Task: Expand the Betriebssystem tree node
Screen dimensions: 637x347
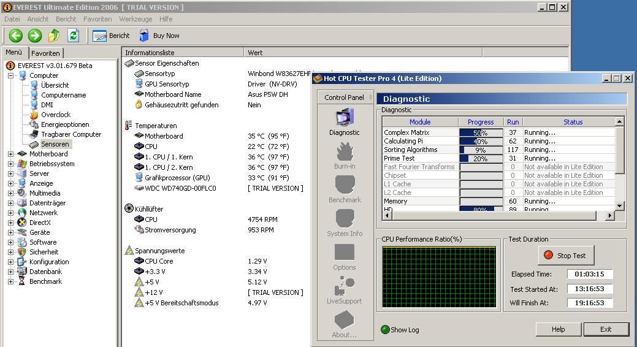Action: (10, 164)
